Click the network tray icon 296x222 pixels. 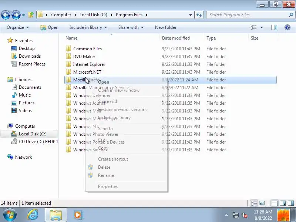pyautogui.click(x=235, y=215)
